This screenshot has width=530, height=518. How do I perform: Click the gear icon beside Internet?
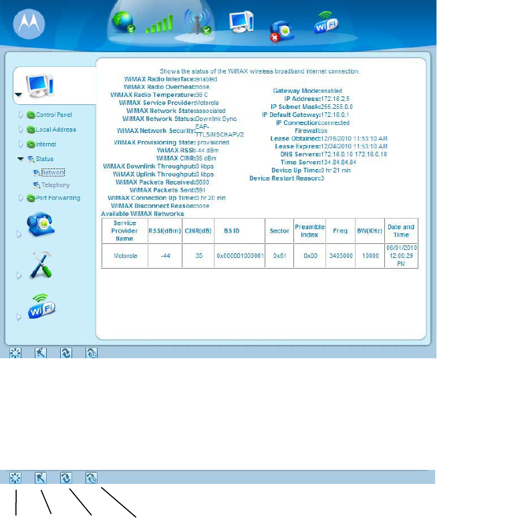(31, 144)
